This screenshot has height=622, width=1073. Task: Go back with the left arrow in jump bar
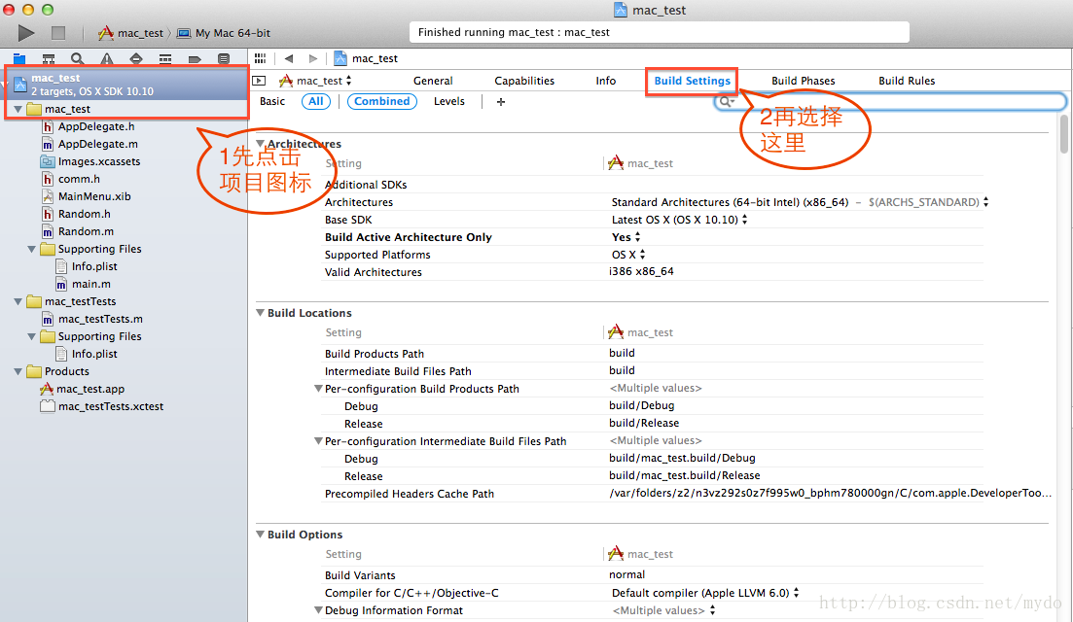point(289,58)
